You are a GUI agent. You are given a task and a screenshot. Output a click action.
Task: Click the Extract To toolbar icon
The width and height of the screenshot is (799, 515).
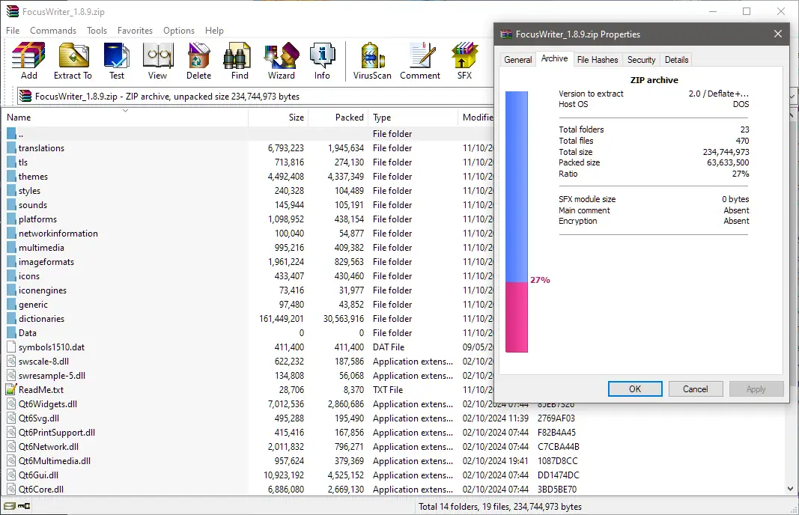coord(73,61)
